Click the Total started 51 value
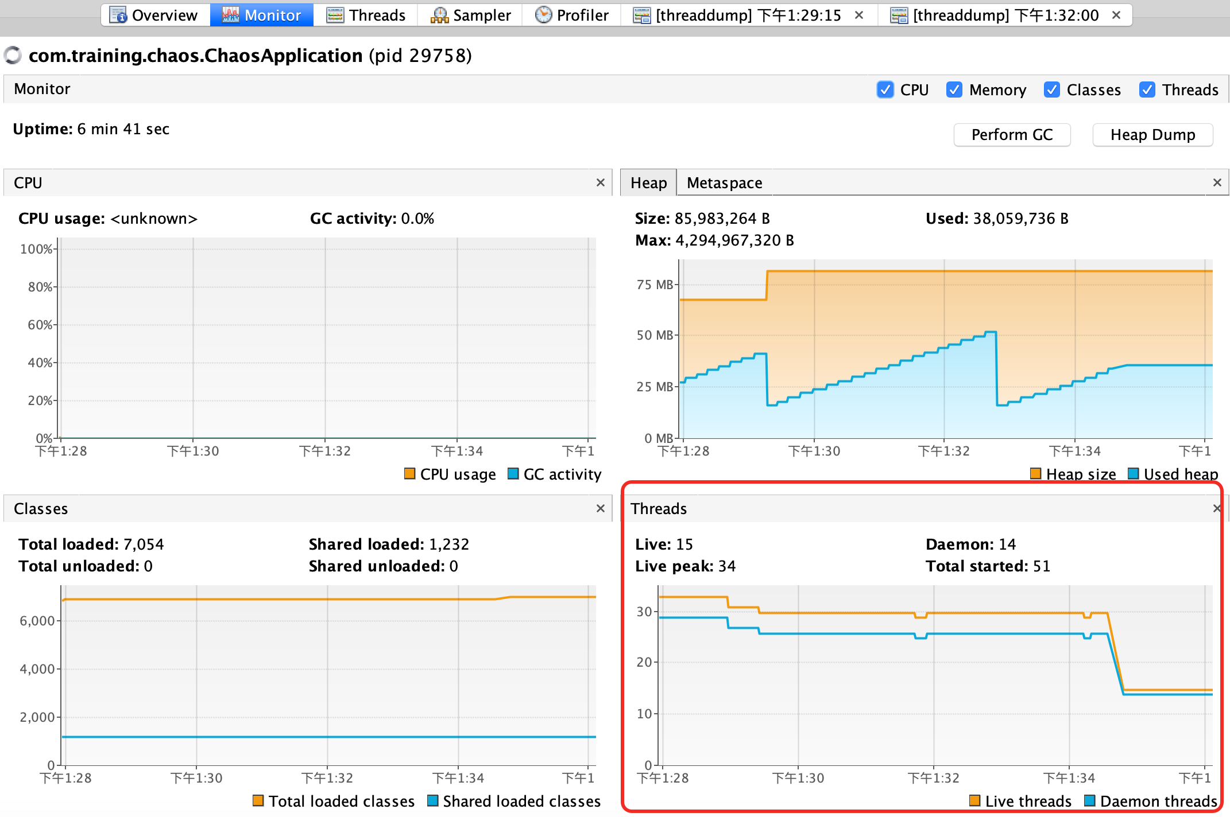The height and width of the screenshot is (817, 1230). coord(1042,566)
